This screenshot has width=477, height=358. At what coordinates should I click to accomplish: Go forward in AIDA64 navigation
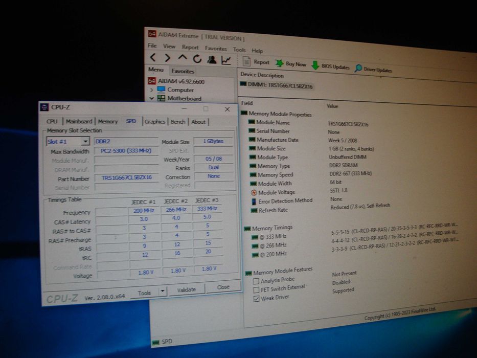coord(167,57)
